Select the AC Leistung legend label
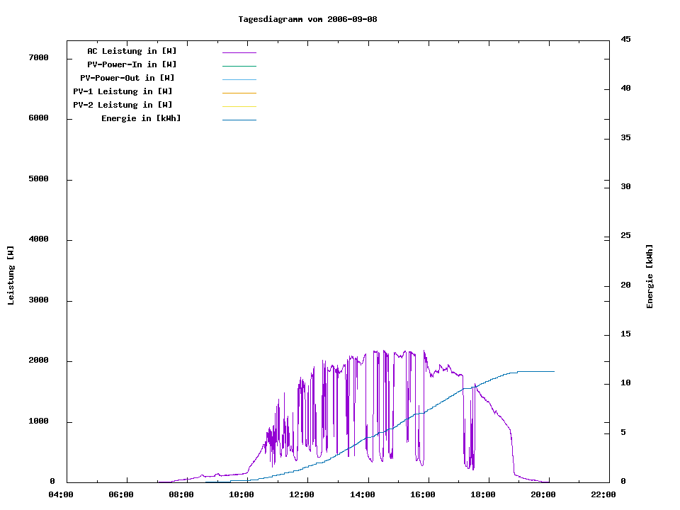Viewport: 680px width, 510px height. click(x=132, y=51)
